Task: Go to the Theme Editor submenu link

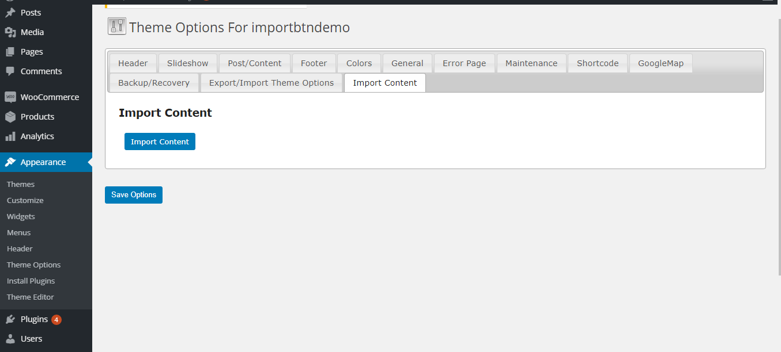Action: tap(31, 297)
